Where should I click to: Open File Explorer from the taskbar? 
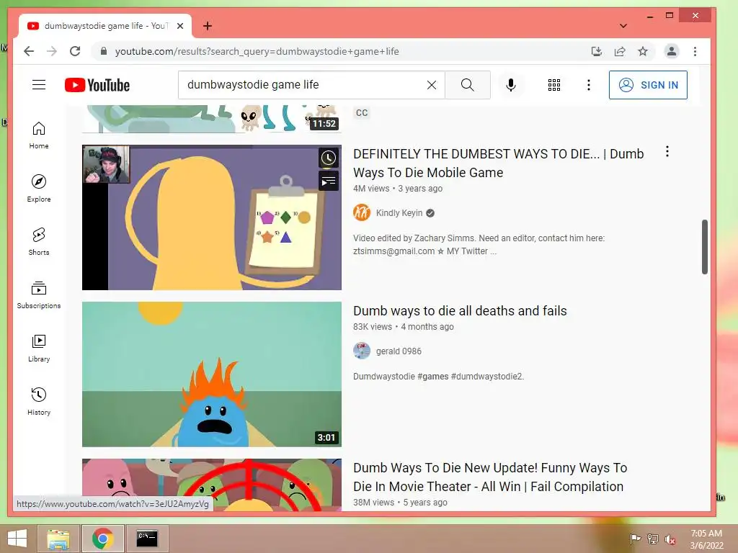pos(58,539)
